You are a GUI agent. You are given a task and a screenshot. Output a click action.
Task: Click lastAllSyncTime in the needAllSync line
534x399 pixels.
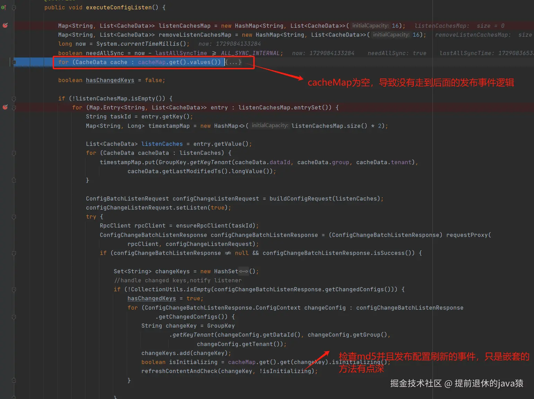(181, 53)
